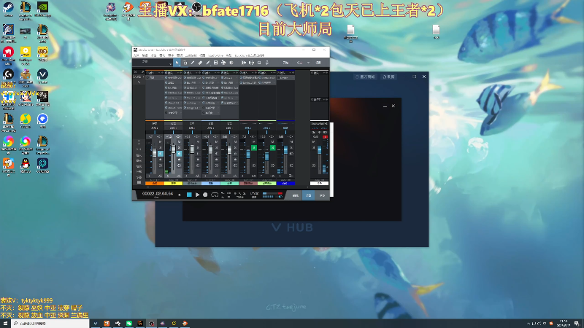Click the orange channel fader handle

click(x=155, y=152)
